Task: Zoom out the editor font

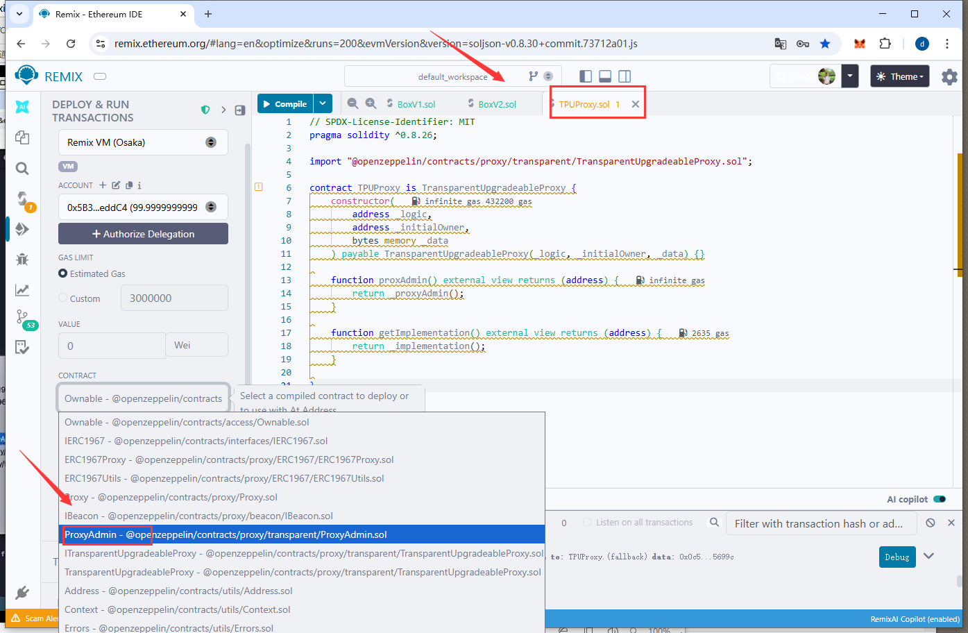Action: [x=353, y=103]
